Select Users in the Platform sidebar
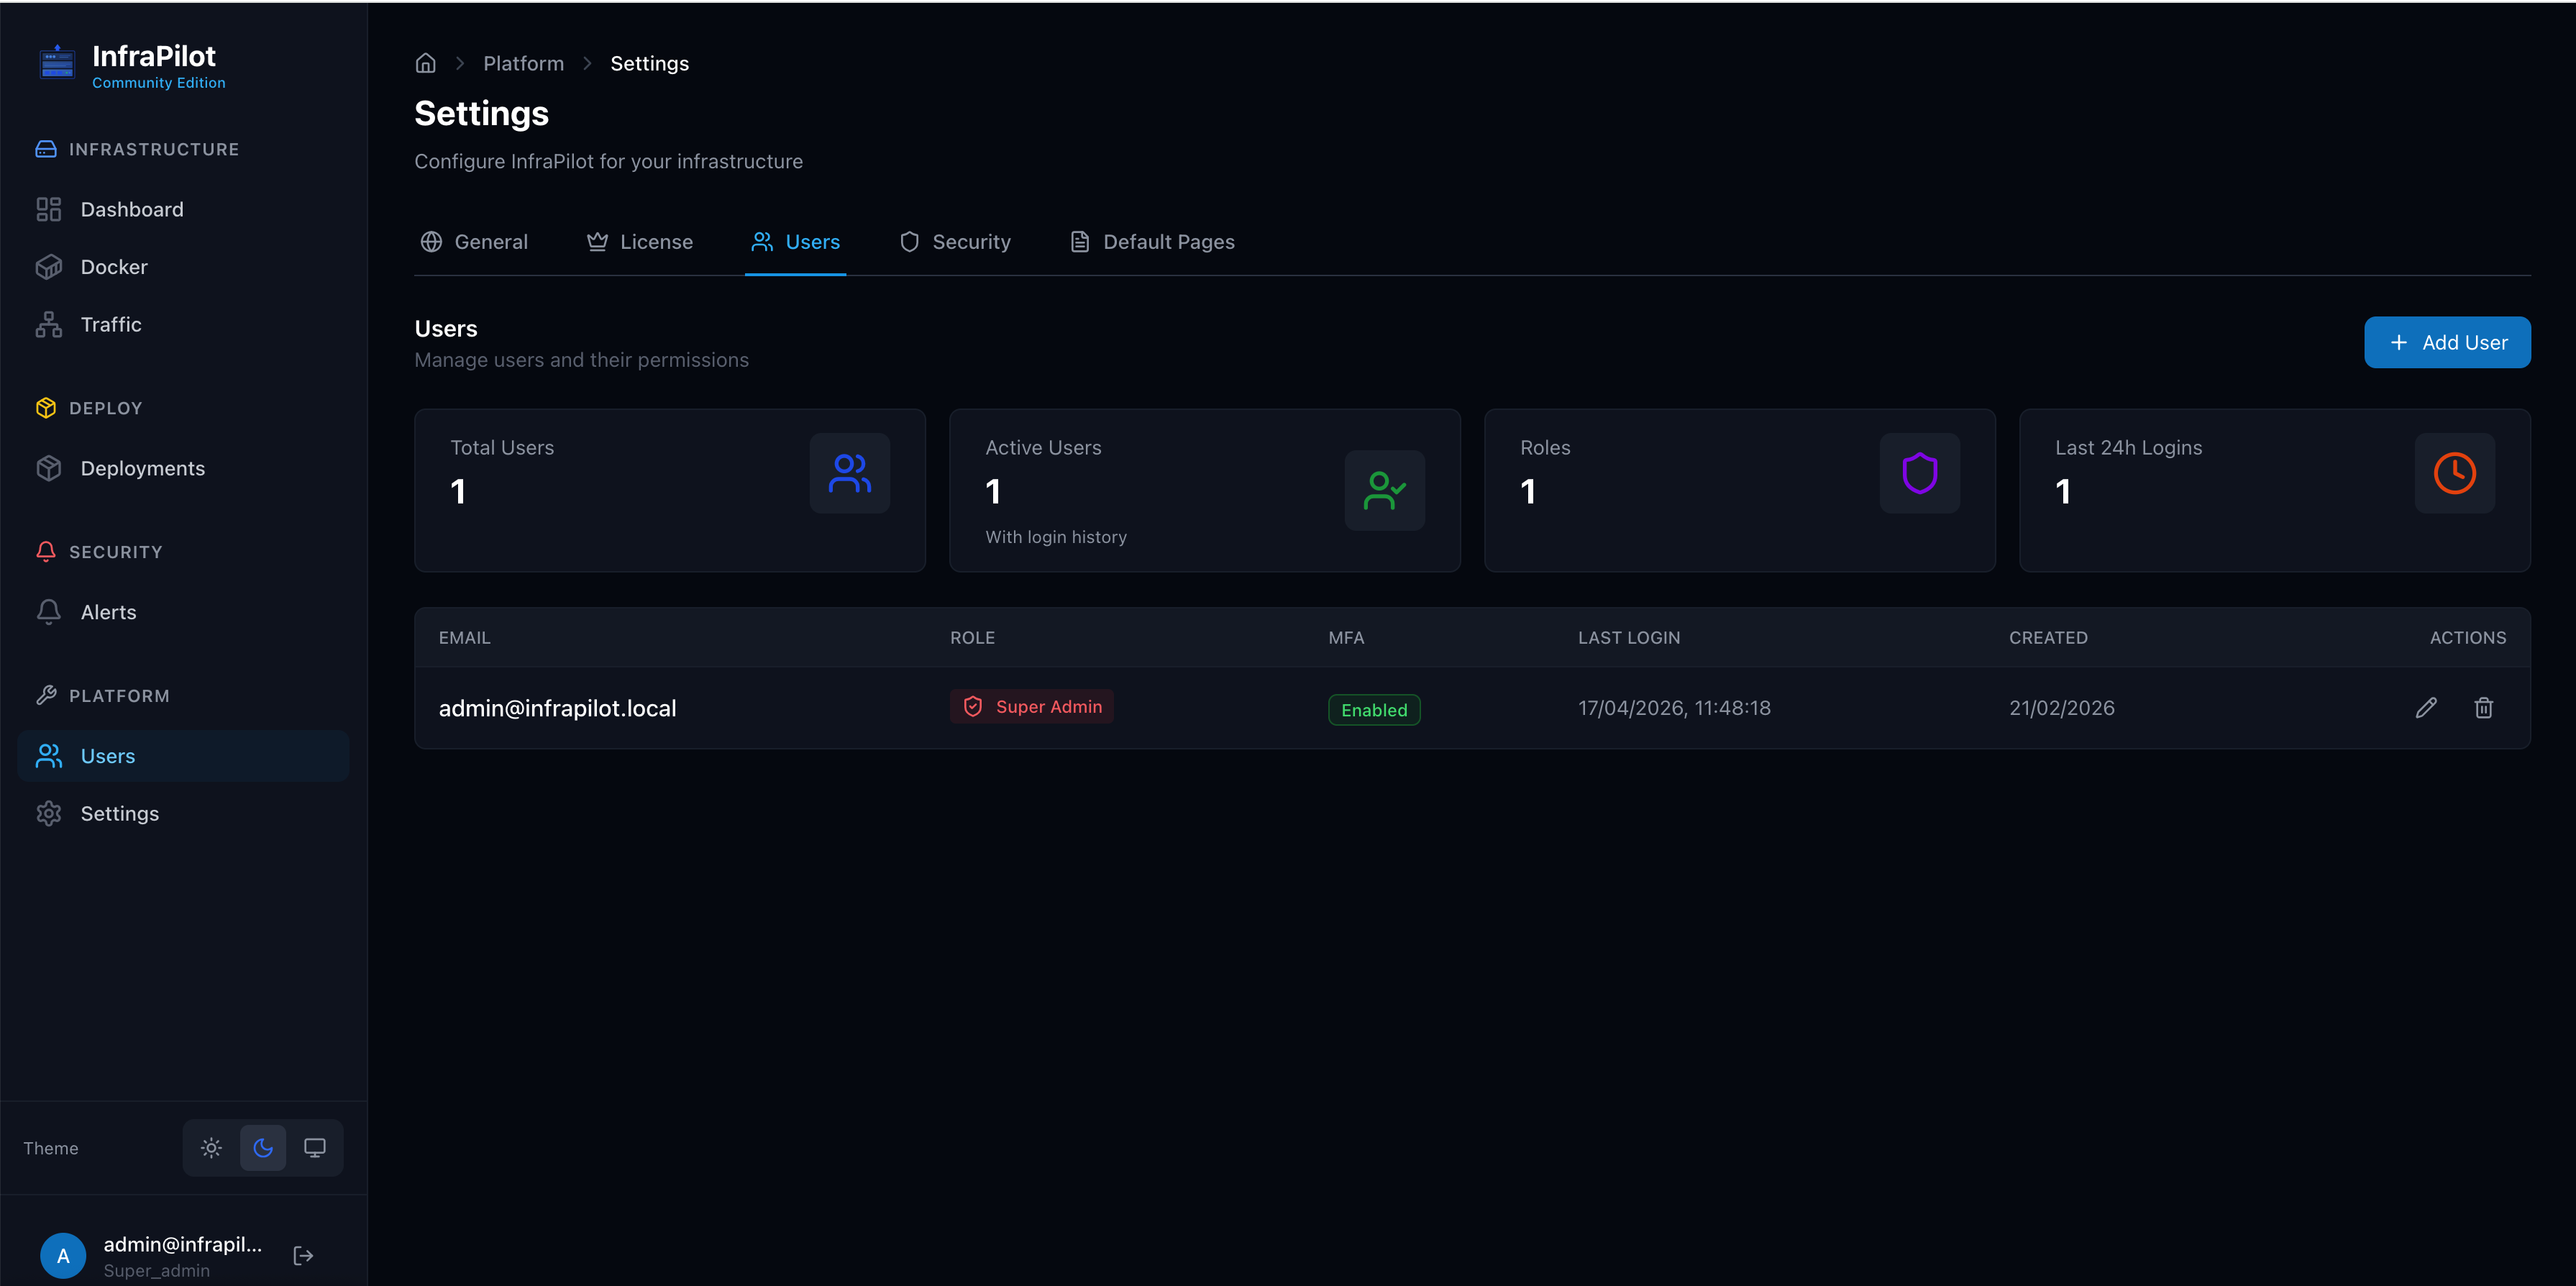 (x=183, y=756)
